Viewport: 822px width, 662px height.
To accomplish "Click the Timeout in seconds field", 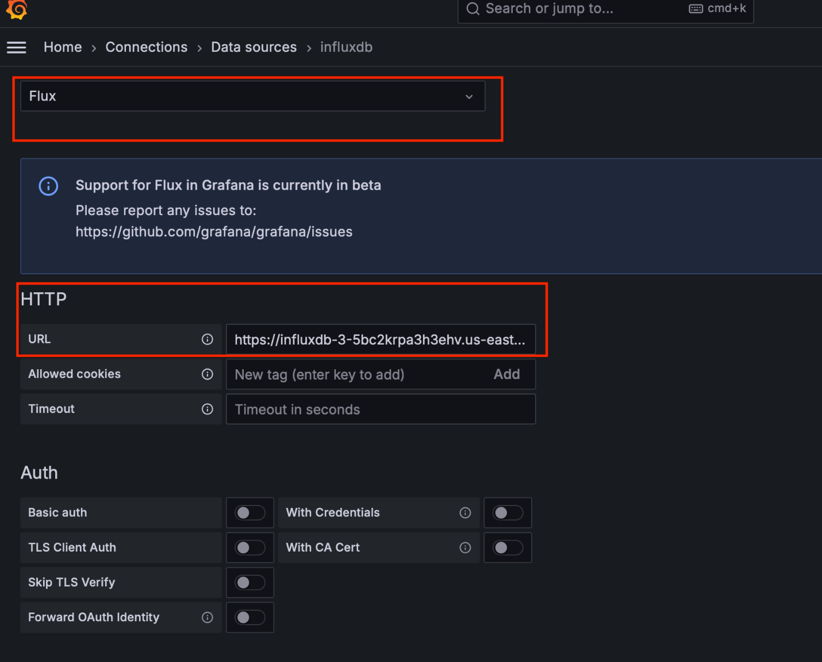I will coord(381,409).
